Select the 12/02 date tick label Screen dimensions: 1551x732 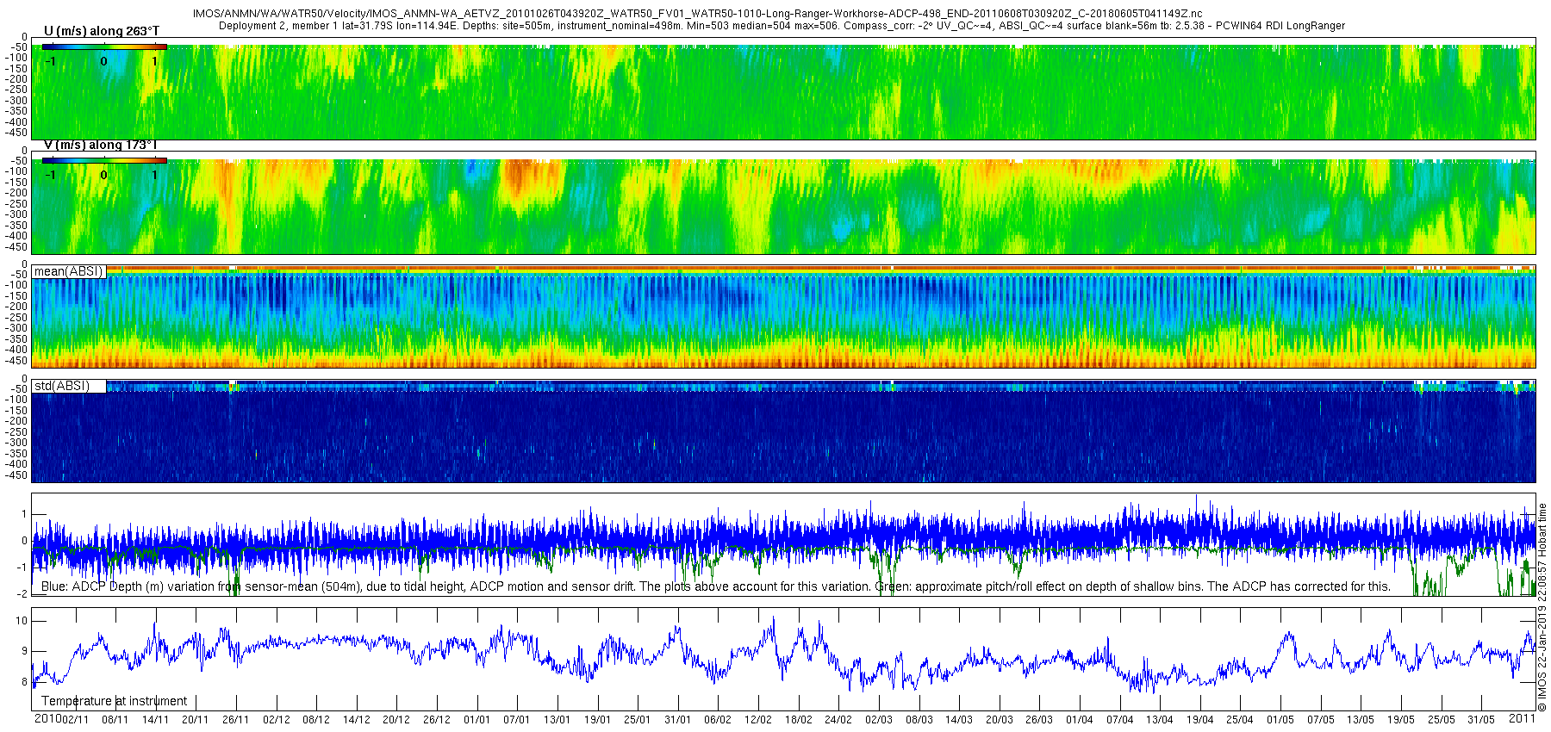[758, 720]
